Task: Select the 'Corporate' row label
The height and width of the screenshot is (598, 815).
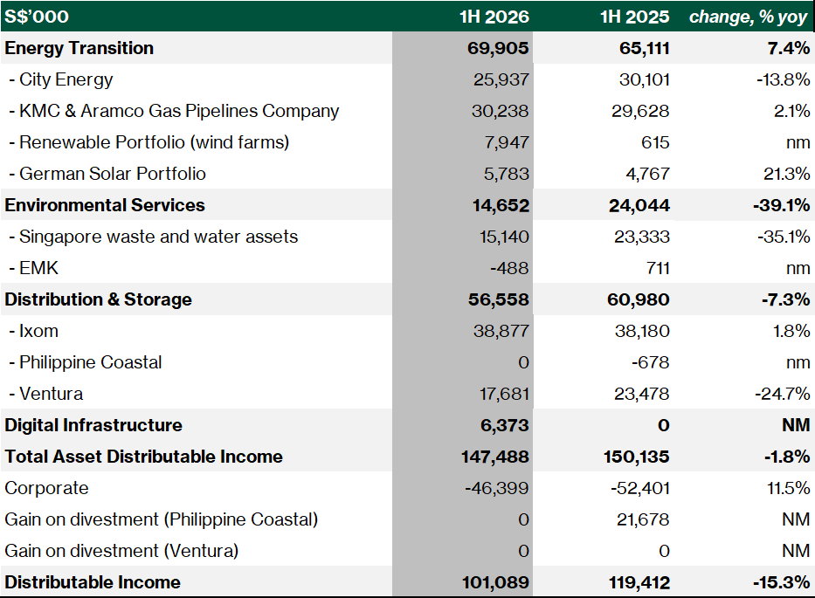Action: coord(47,488)
